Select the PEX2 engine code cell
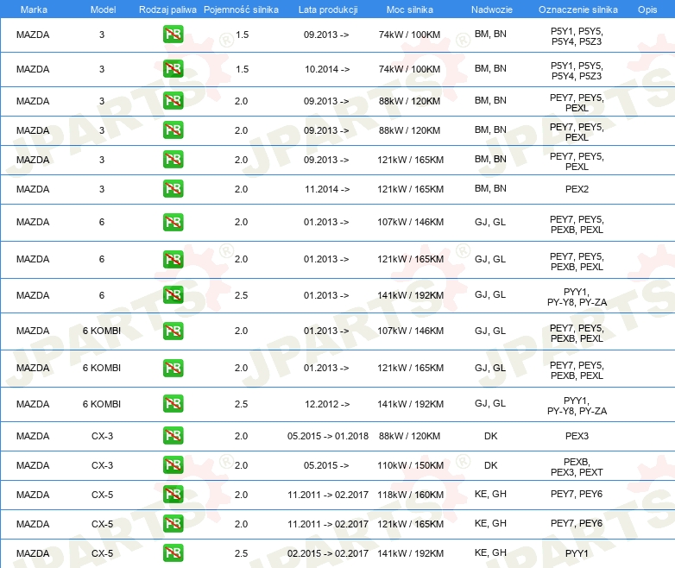This screenshot has height=568, width=675. pyautogui.click(x=577, y=189)
